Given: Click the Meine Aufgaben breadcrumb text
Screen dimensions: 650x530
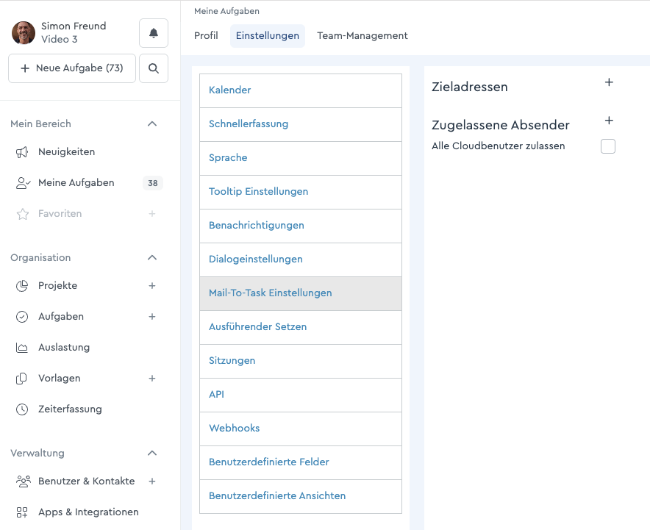Looking at the screenshot, I should tap(226, 11).
